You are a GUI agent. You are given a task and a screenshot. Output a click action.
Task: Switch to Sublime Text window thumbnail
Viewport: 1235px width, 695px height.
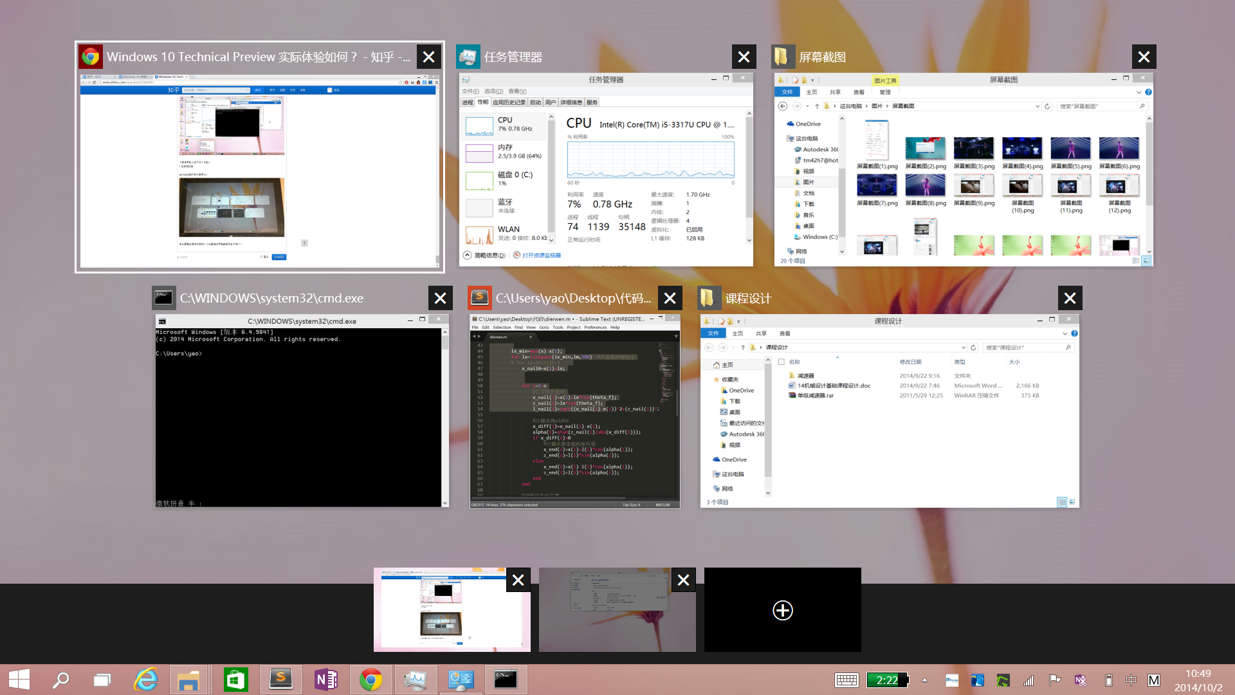pos(575,411)
